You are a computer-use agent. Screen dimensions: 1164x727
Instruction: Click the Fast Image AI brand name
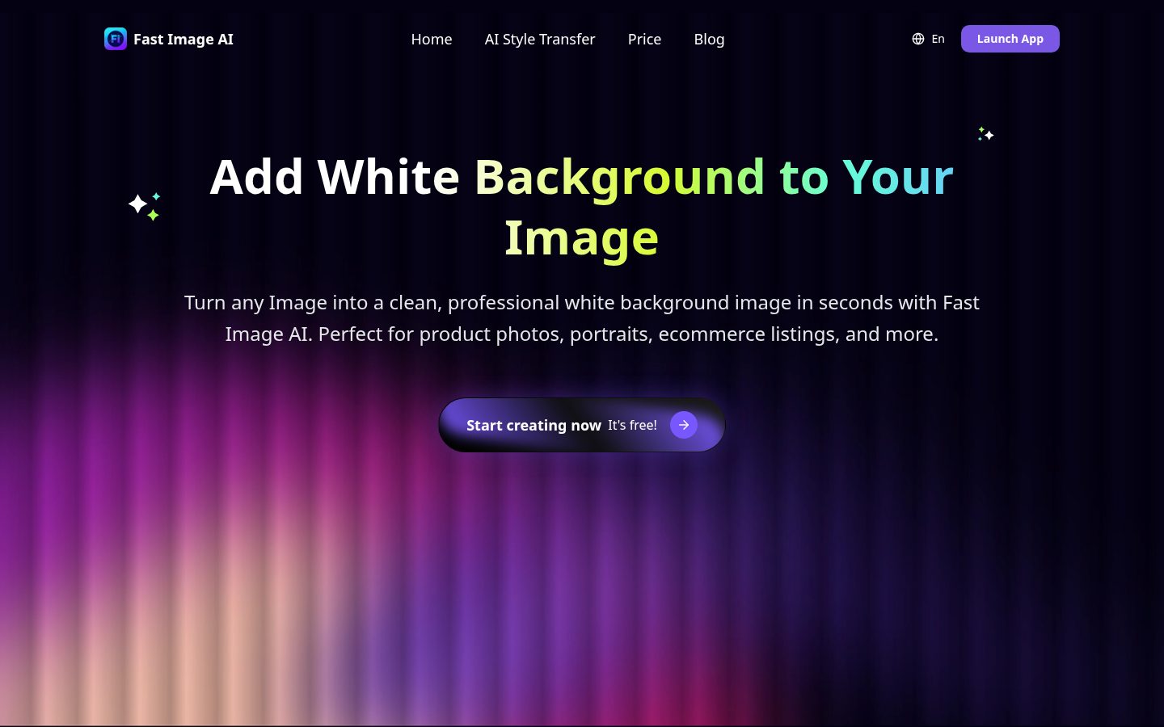point(183,39)
